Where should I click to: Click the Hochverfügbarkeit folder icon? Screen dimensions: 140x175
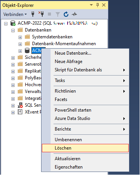click(x=20, y=85)
